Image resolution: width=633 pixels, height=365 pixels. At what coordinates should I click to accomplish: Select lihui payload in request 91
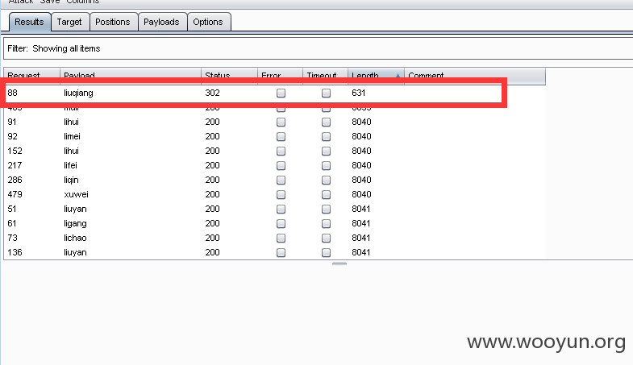point(72,122)
